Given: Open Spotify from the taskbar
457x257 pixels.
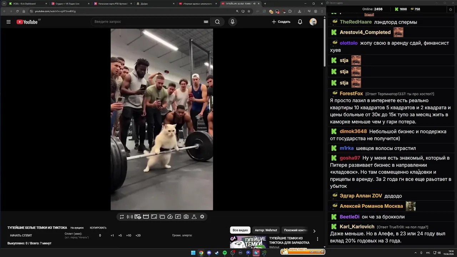Looking at the screenshot, I should tap(225, 253).
